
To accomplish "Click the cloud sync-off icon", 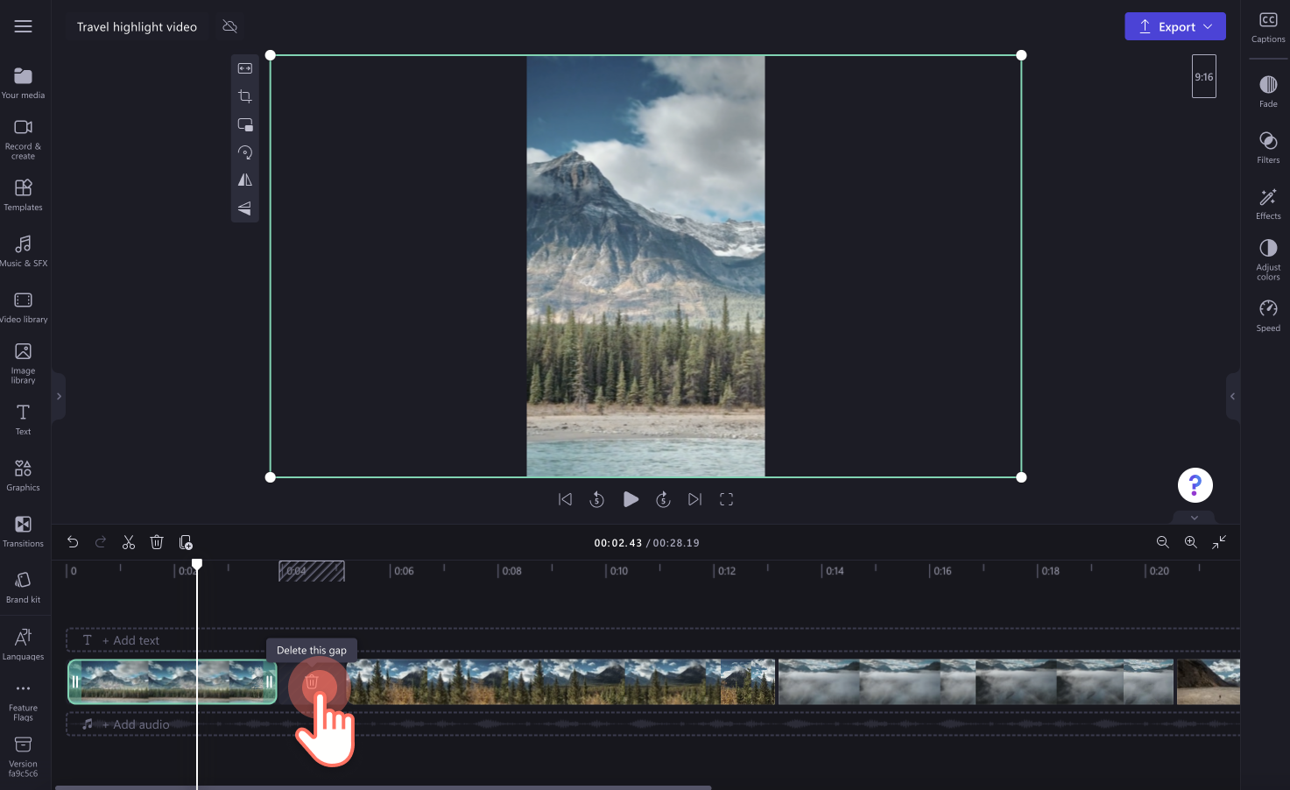I will [x=230, y=26].
